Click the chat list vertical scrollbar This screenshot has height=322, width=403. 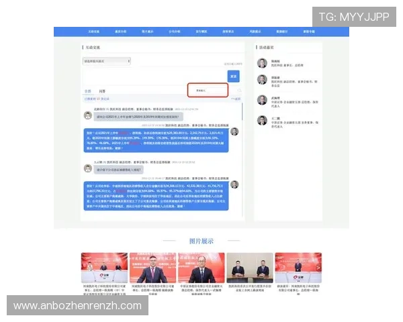pyautogui.click(x=242, y=111)
